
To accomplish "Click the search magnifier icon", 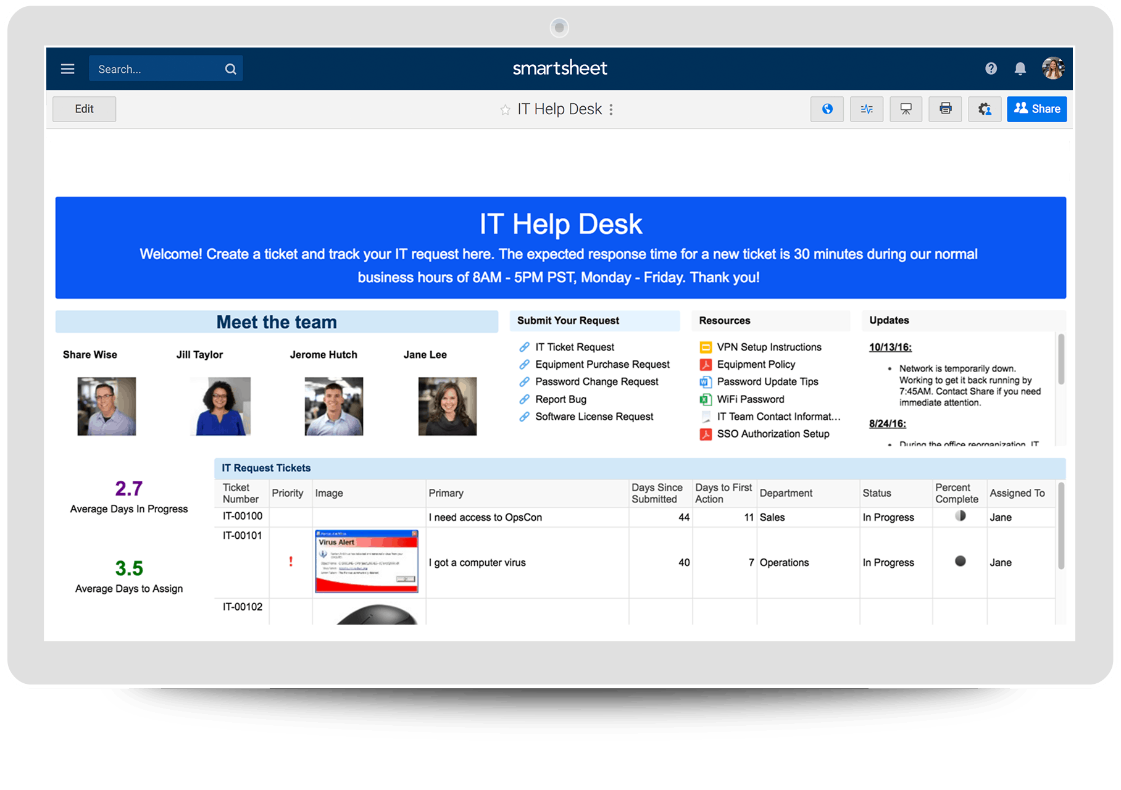I will pos(230,69).
